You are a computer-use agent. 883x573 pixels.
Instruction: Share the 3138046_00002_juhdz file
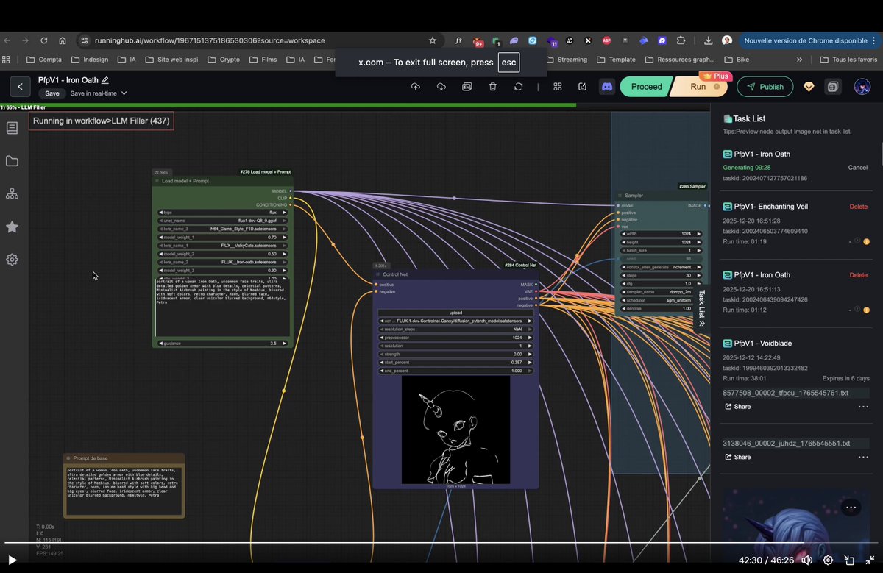[737, 457]
